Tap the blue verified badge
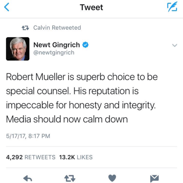The image size is (183, 183). point(86,45)
